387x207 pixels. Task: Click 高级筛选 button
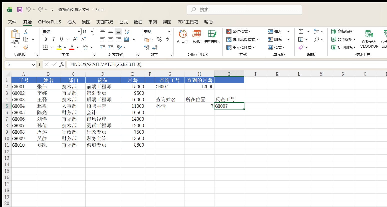pyautogui.click(x=342, y=31)
